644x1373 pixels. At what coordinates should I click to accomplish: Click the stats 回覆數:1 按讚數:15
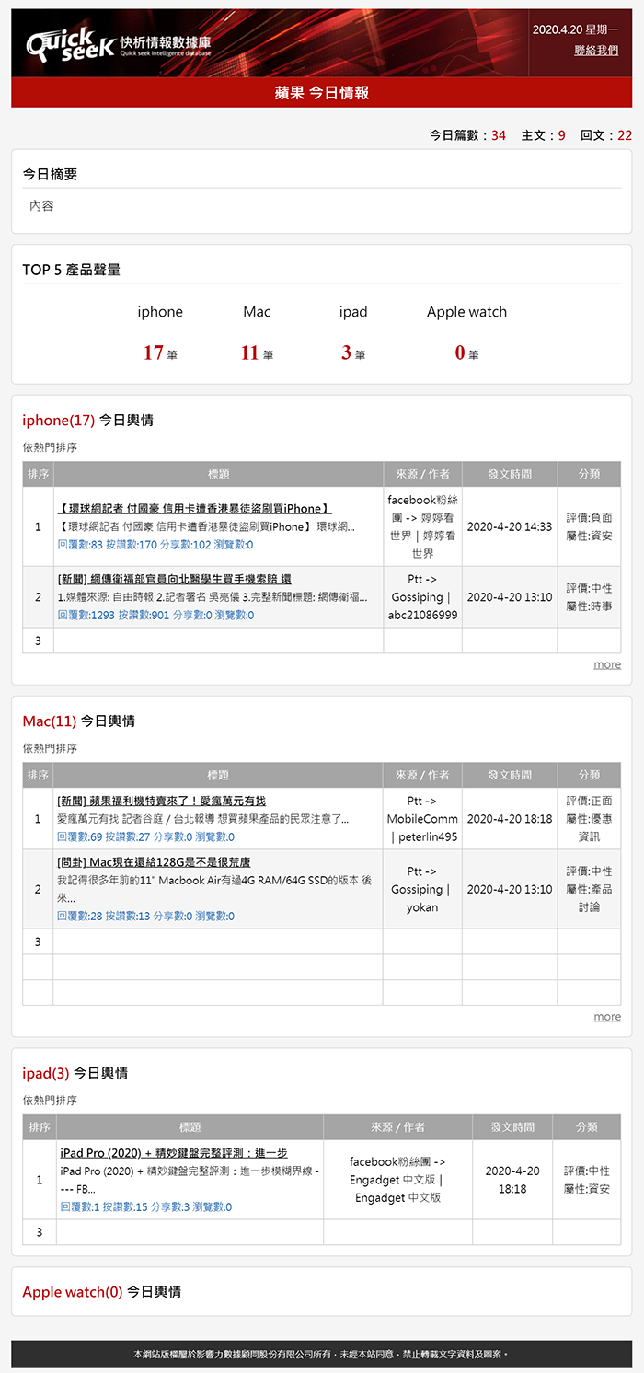[145, 1207]
